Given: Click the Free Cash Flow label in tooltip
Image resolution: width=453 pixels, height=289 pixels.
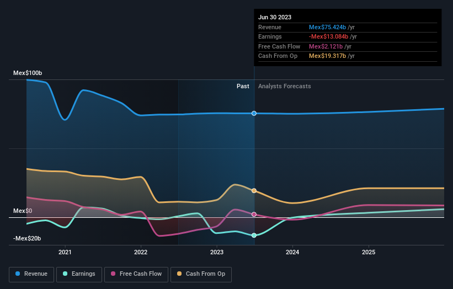Looking at the screenshot, I should point(279,46).
